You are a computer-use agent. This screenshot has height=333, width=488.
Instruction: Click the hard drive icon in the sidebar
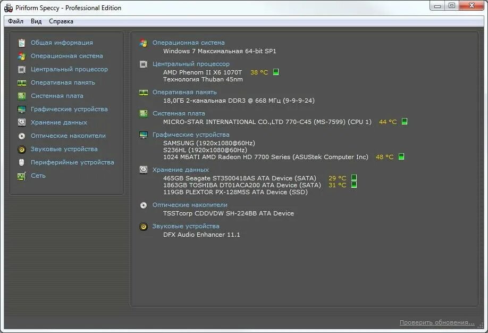coord(21,122)
